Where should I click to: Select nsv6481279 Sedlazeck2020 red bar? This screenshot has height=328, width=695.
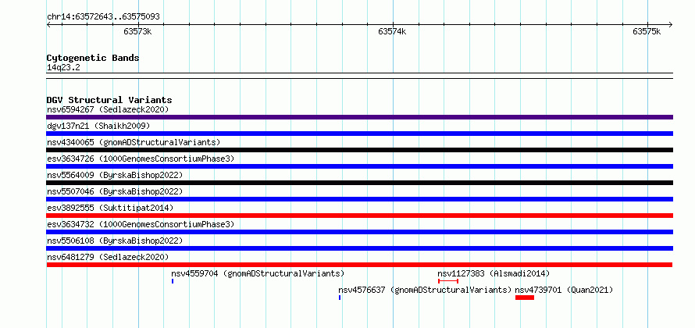tap(359, 265)
